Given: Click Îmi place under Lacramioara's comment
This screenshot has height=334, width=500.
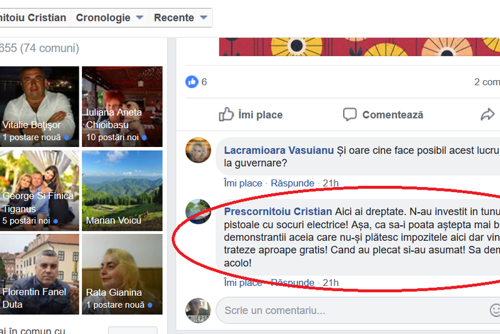Looking at the screenshot, I should (243, 183).
